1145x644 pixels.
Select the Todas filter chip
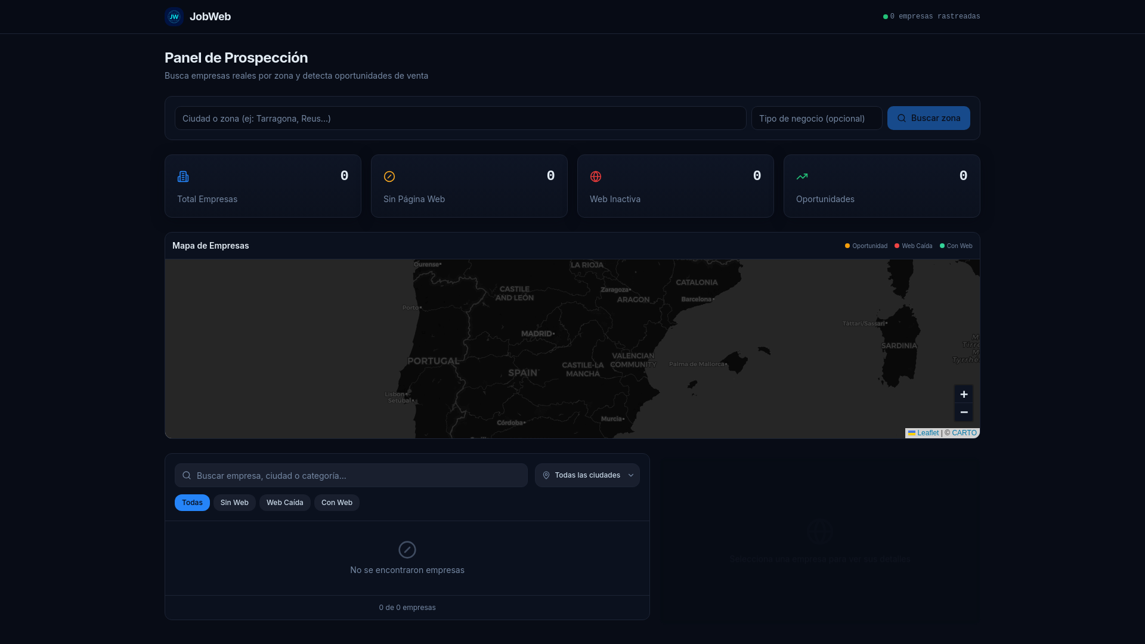point(192,503)
